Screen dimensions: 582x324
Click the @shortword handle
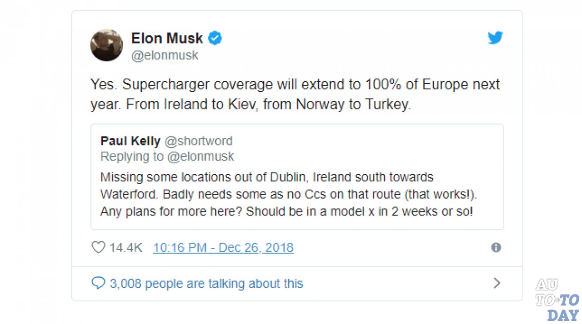[x=198, y=141]
